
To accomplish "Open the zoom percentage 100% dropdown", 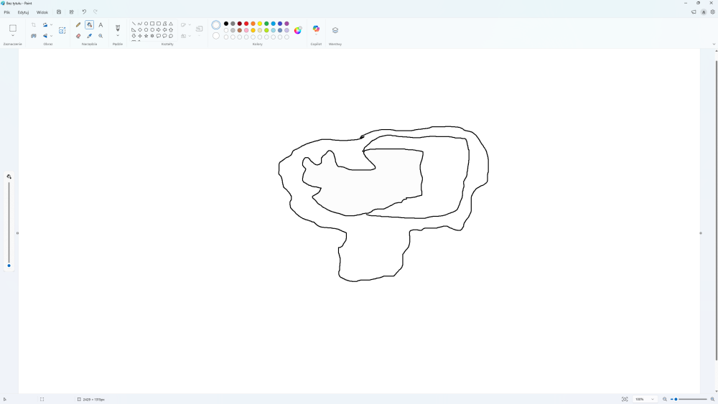I will coord(644,400).
